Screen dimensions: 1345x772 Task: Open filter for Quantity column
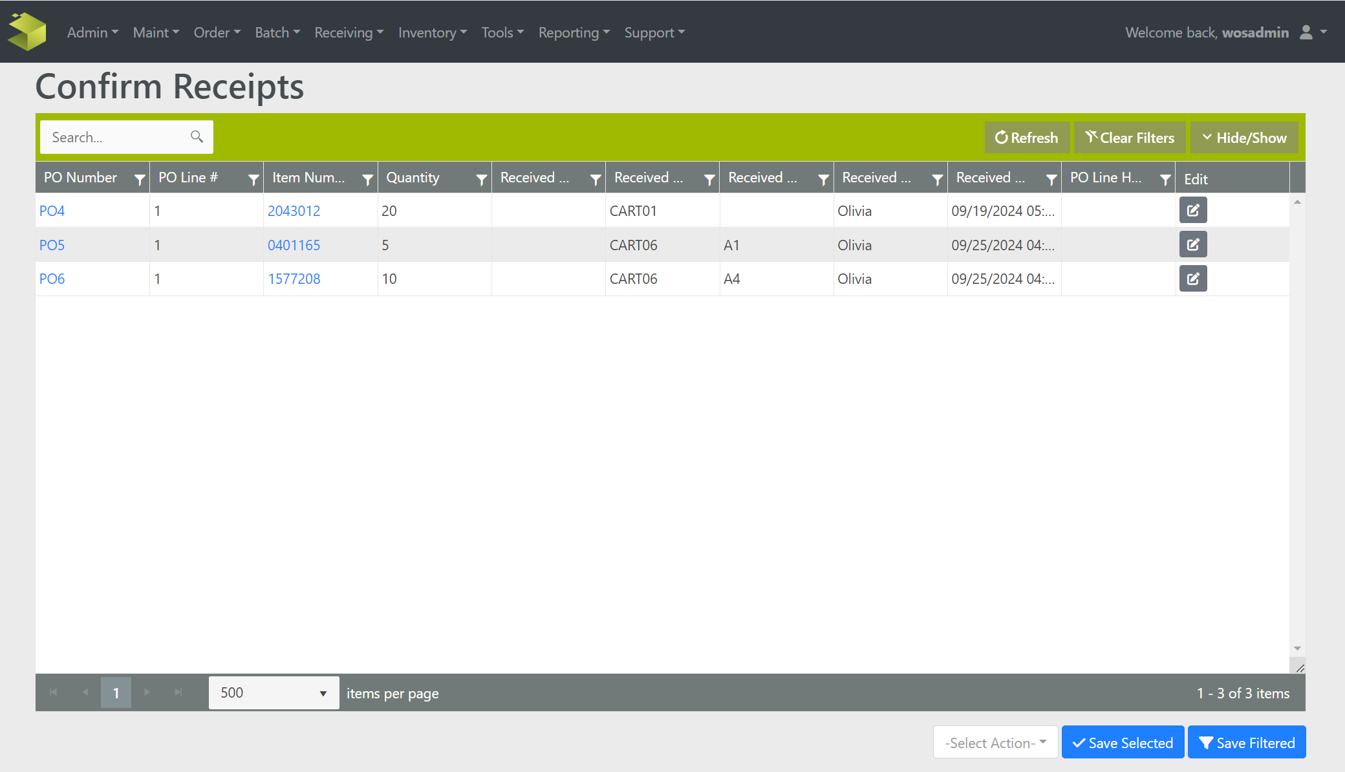481,180
